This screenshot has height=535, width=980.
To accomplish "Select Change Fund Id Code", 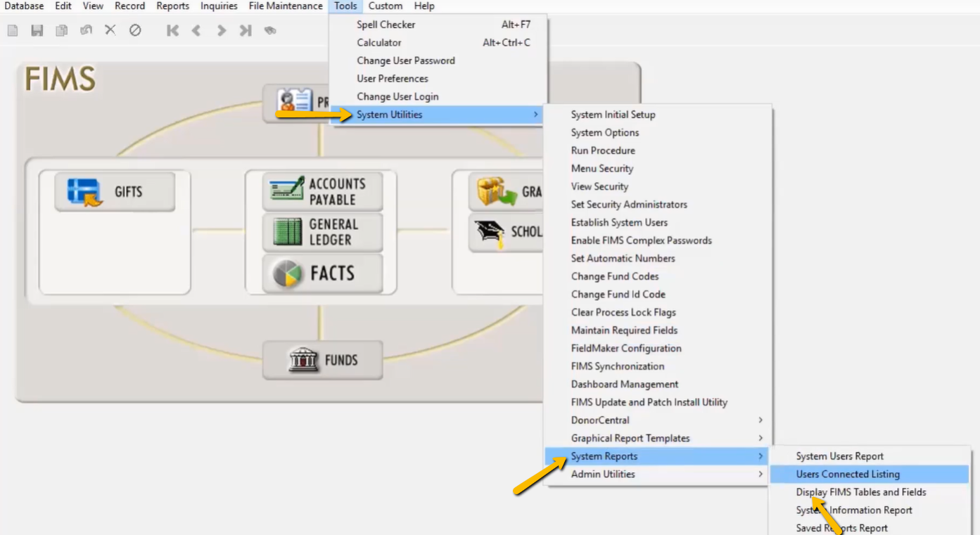I will pos(658,295).
